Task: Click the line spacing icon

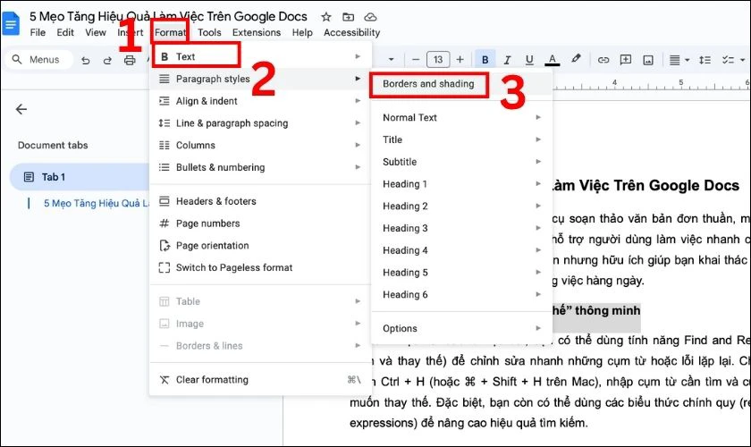Action: click(705, 60)
